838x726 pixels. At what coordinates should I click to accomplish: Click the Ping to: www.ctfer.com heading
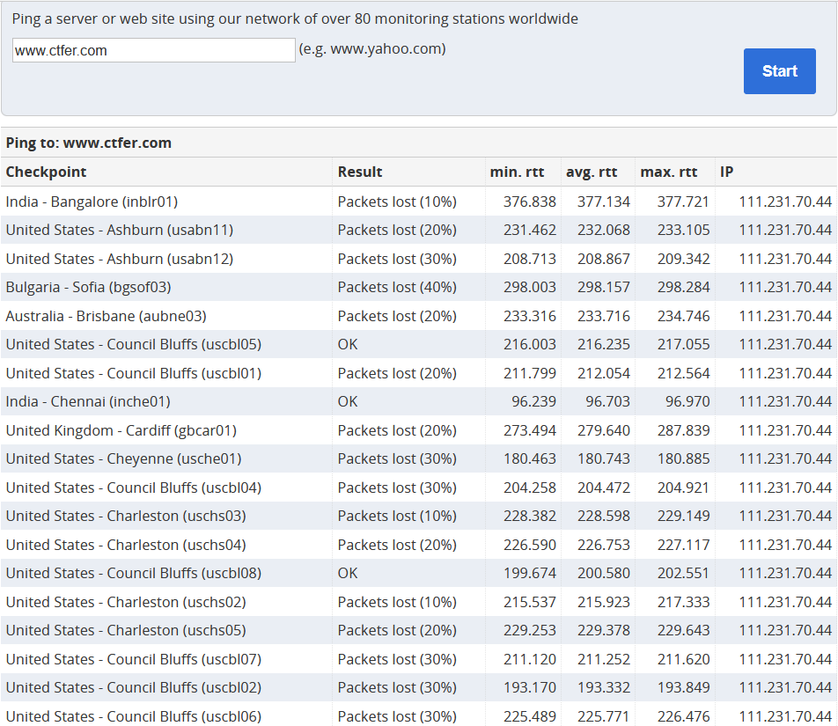coord(89,143)
